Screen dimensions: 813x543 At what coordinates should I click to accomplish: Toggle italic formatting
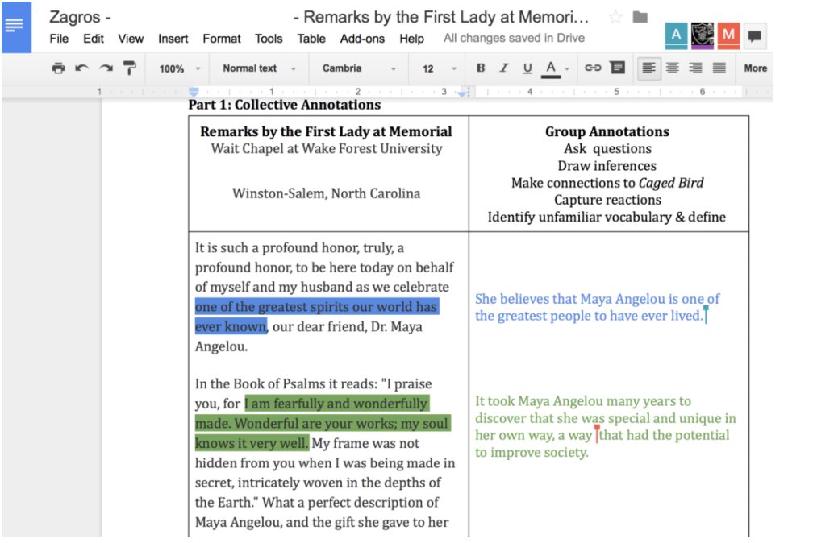pos(503,68)
